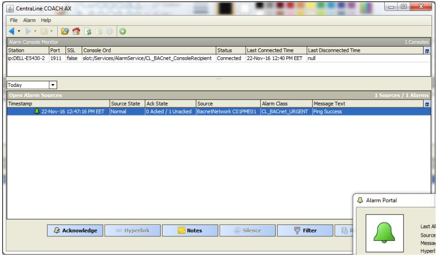Click the large green bell in Alarm Portal

click(384, 232)
